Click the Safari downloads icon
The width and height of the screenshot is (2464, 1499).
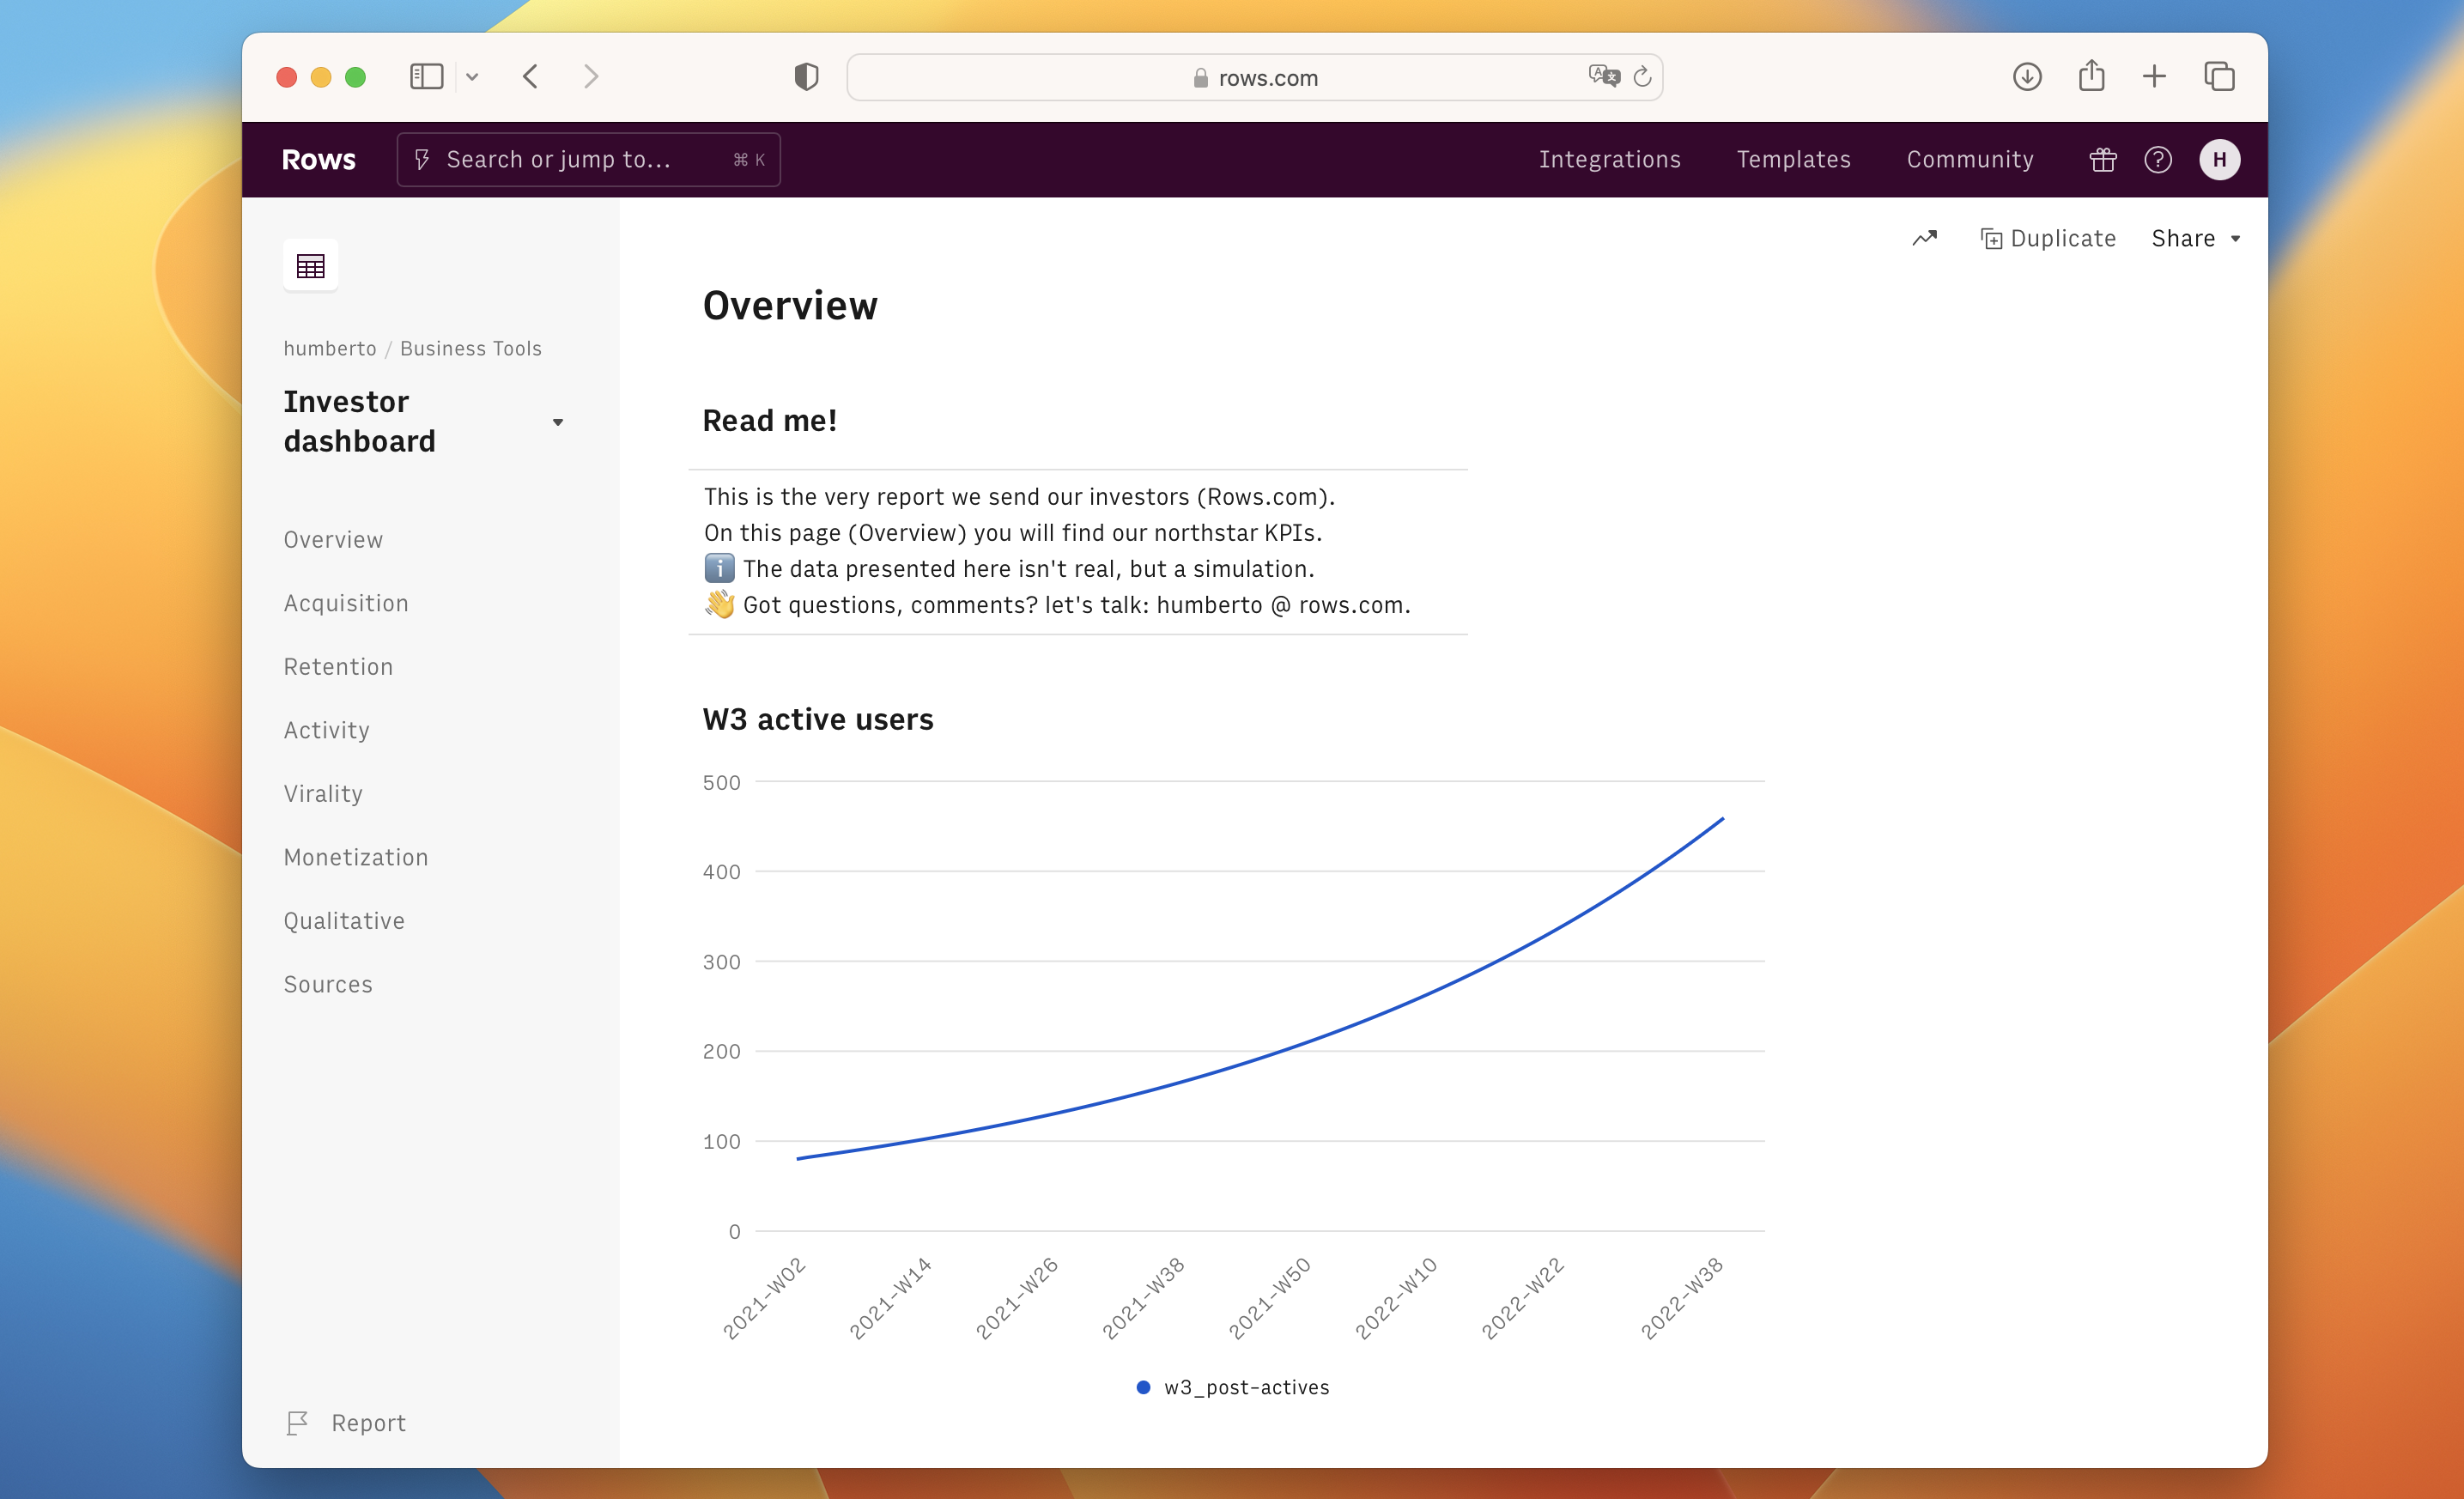(2026, 77)
